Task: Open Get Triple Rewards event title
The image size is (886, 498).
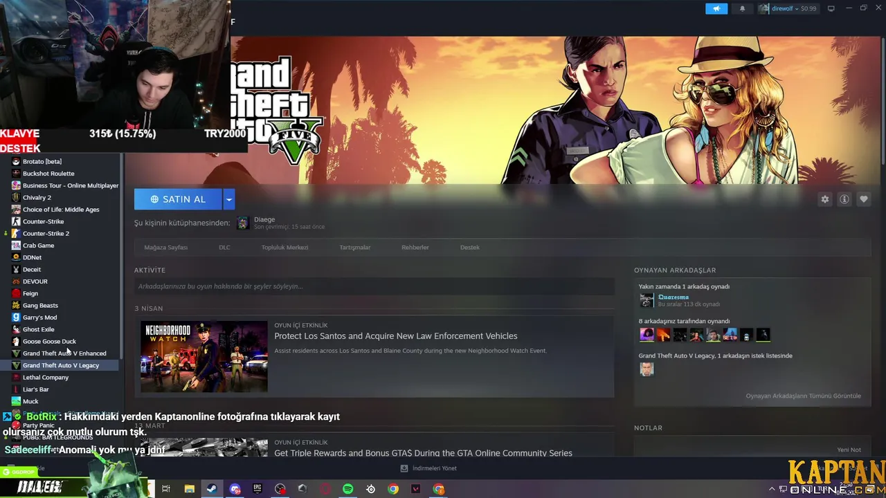Action: [423, 453]
